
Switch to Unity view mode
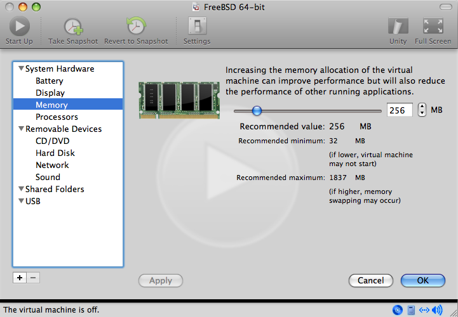click(398, 27)
